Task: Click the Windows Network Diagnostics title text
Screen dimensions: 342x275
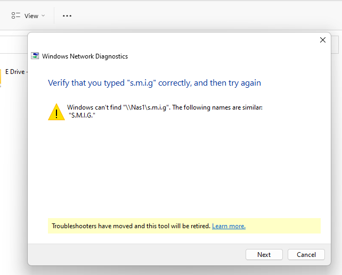Action: click(85, 56)
